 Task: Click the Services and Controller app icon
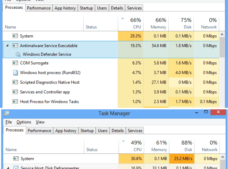(x=15, y=92)
